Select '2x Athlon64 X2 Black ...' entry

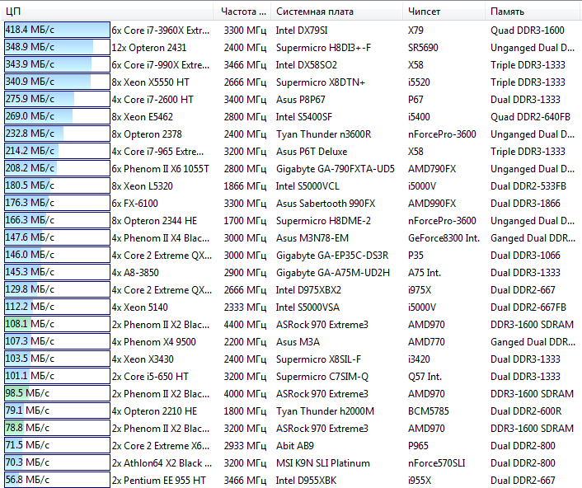tap(162, 463)
